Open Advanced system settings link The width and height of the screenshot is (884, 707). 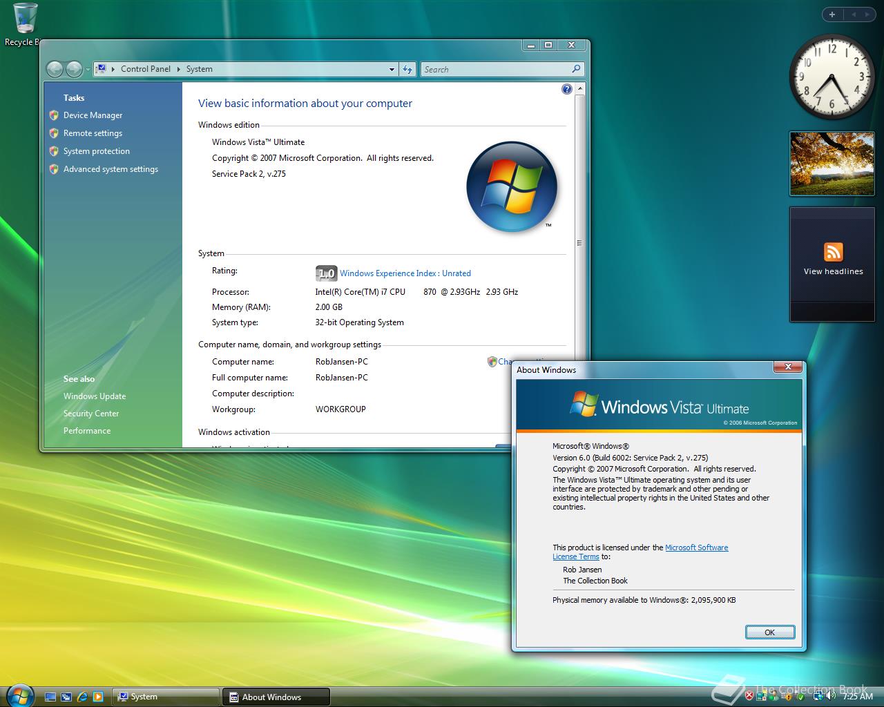110,169
